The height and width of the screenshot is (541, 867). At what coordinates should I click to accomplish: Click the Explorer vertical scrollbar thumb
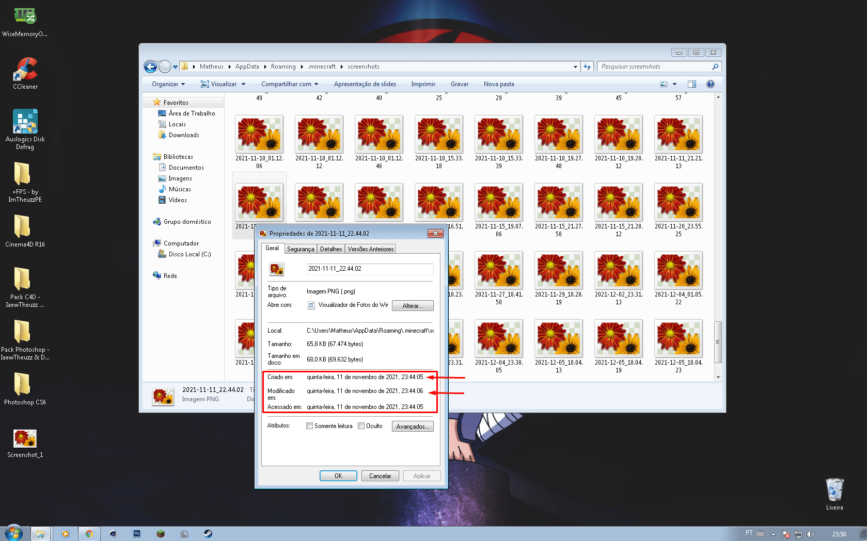pos(718,342)
